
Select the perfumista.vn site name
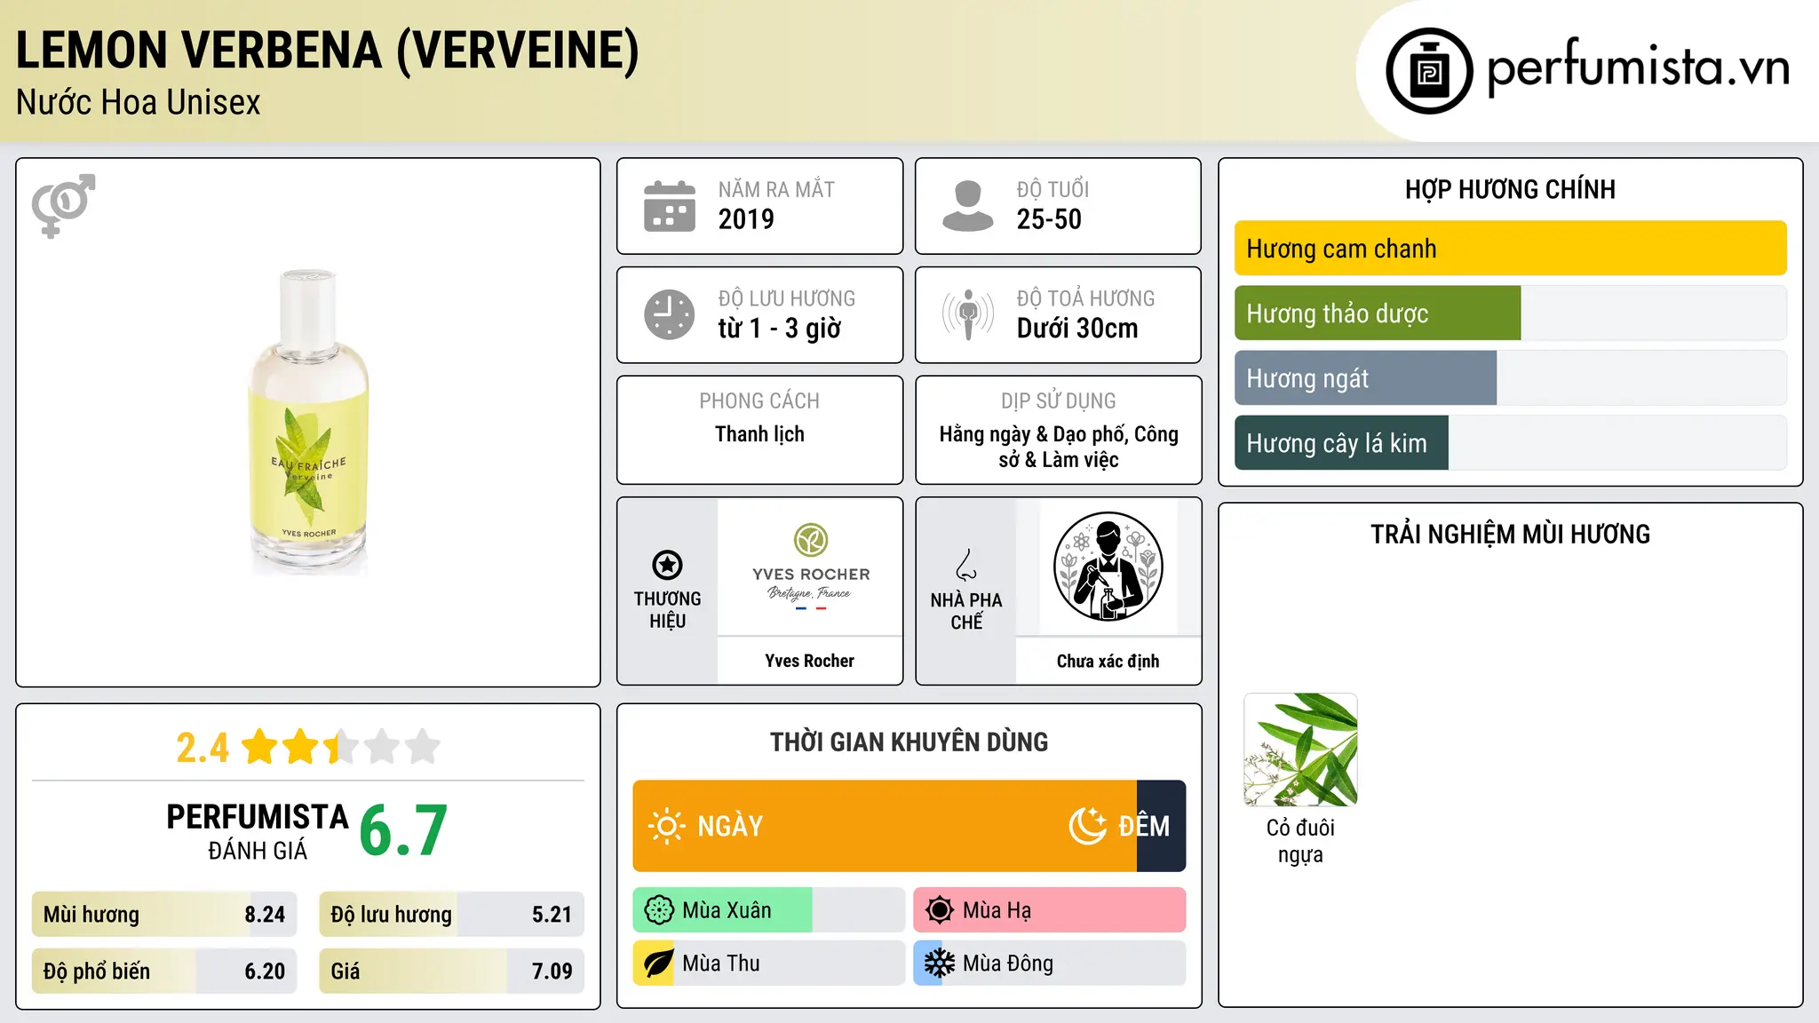coord(1638,67)
